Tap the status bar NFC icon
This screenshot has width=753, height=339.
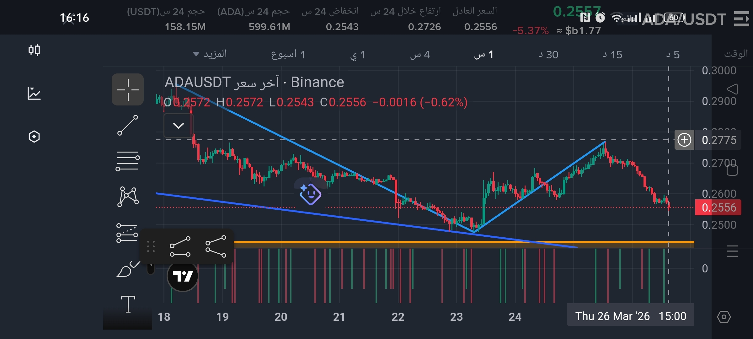(x=585, y=18)
